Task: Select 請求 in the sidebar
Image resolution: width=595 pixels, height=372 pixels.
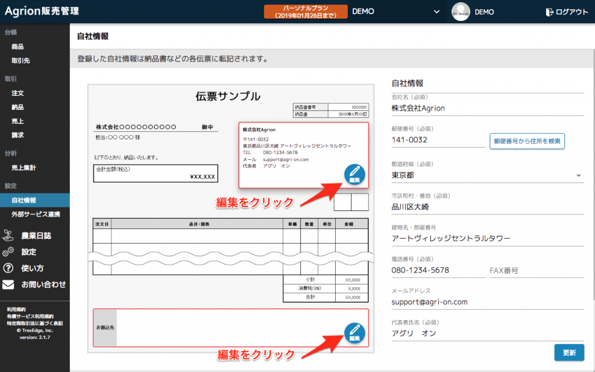Action: coord(17,135)
